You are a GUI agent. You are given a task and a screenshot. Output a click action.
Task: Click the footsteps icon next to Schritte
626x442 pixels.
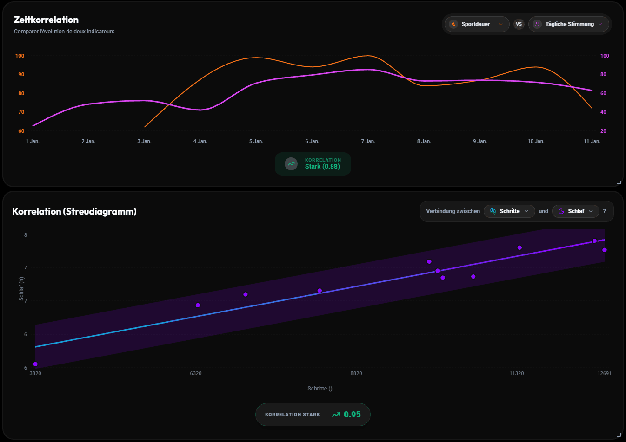tap(493, 211)
